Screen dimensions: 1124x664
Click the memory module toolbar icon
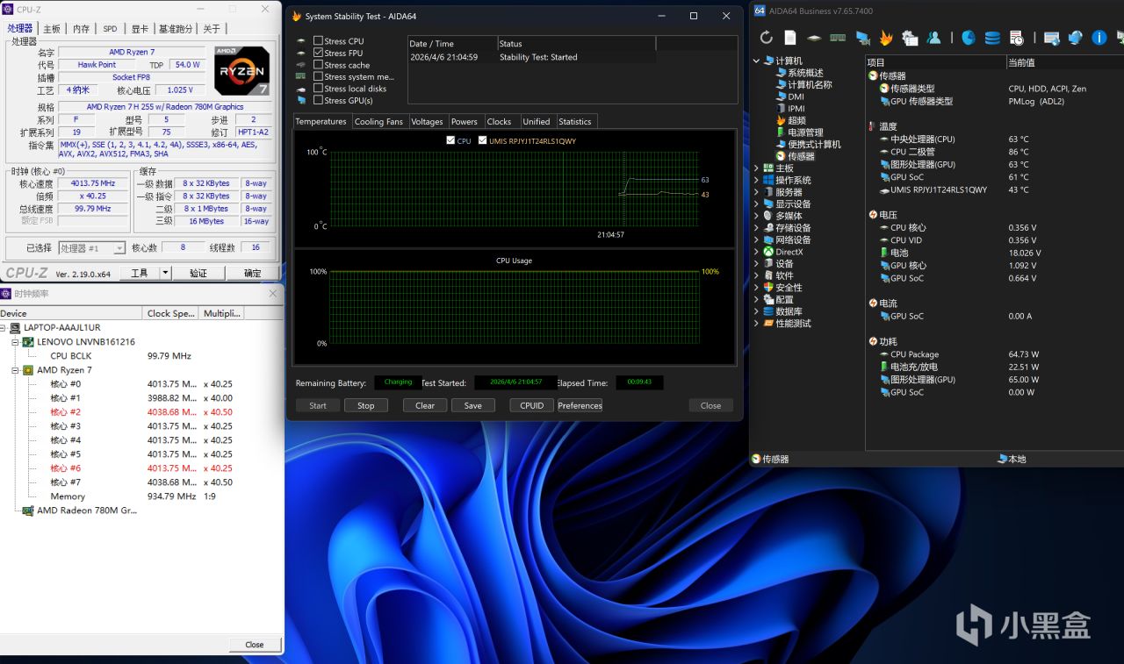click(838, 38)
